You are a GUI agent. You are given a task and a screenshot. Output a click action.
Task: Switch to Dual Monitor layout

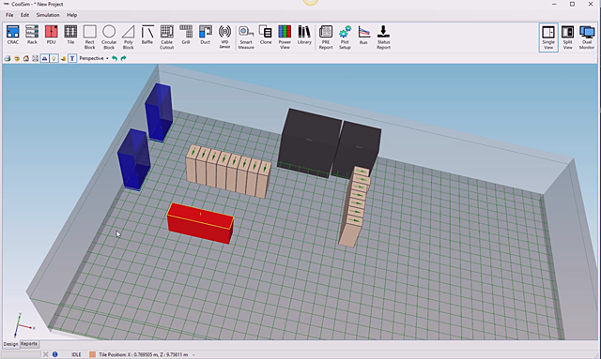click(587, 37)
